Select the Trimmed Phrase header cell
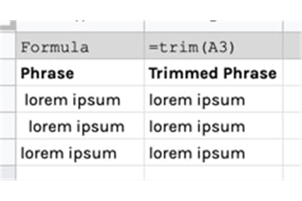Screen dimensions: 302x201 tap(213, 73)
